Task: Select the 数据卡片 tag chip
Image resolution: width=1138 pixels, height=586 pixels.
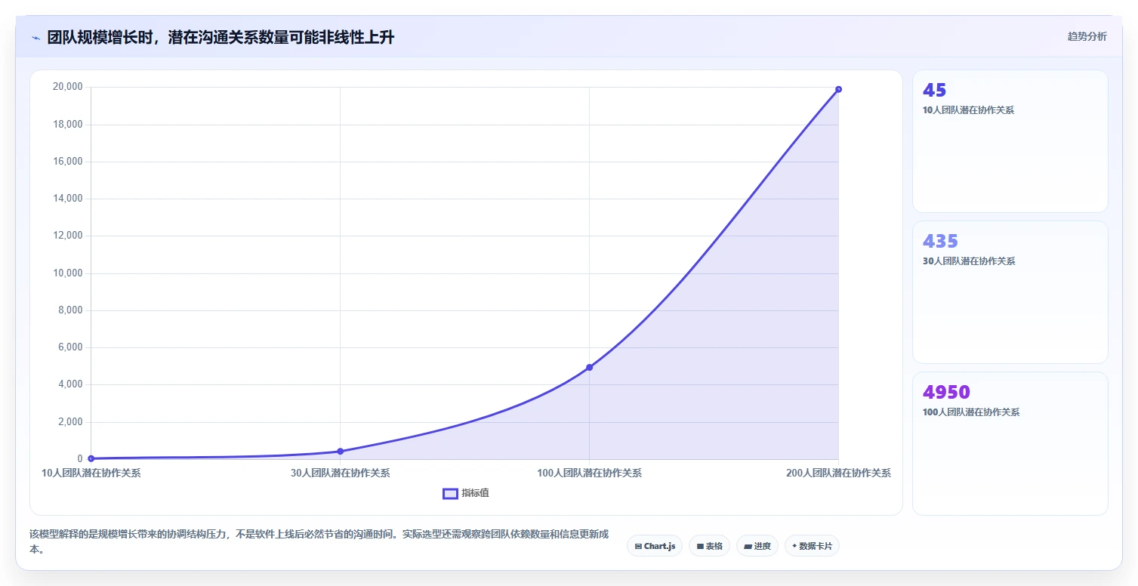Action: coord(812,546)
